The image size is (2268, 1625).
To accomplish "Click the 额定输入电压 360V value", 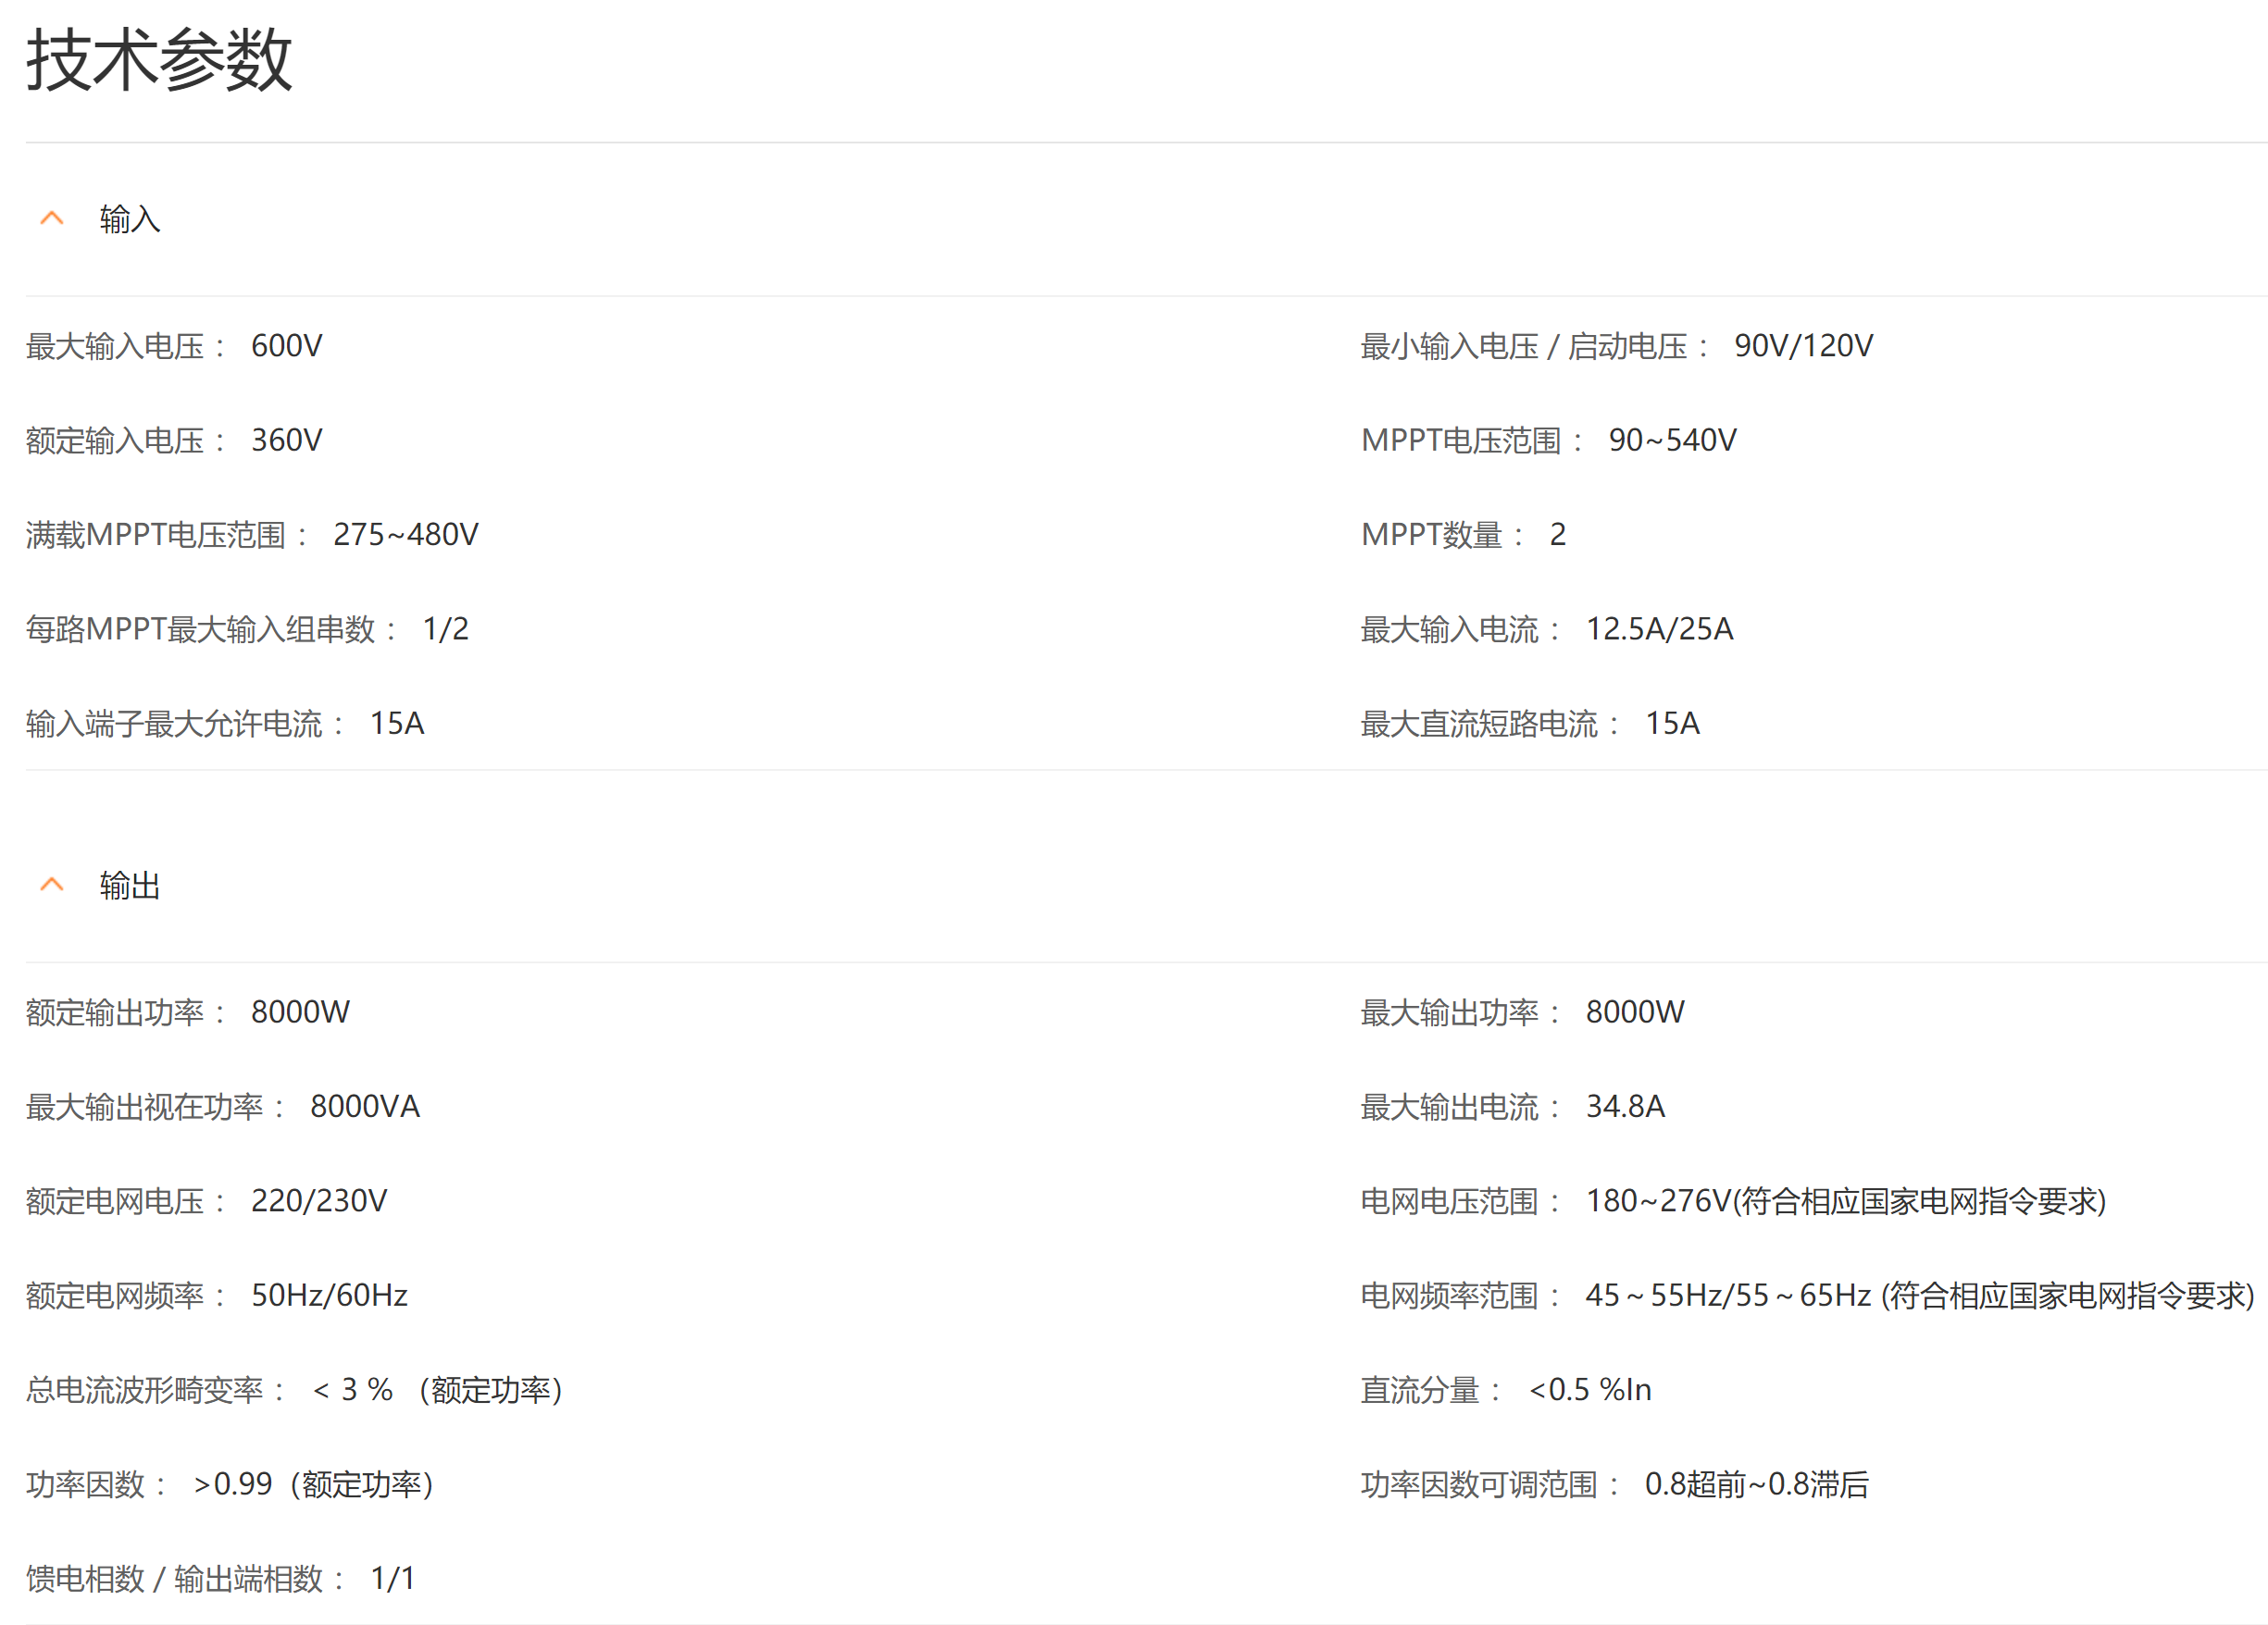I will (286, 440).
